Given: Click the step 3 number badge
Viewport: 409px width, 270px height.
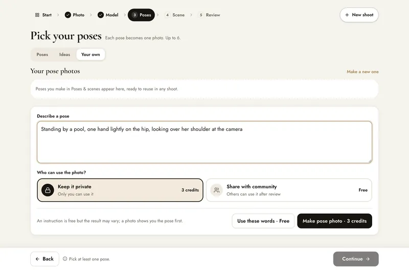Looking at the screenshot, I should tap(134, 15).
